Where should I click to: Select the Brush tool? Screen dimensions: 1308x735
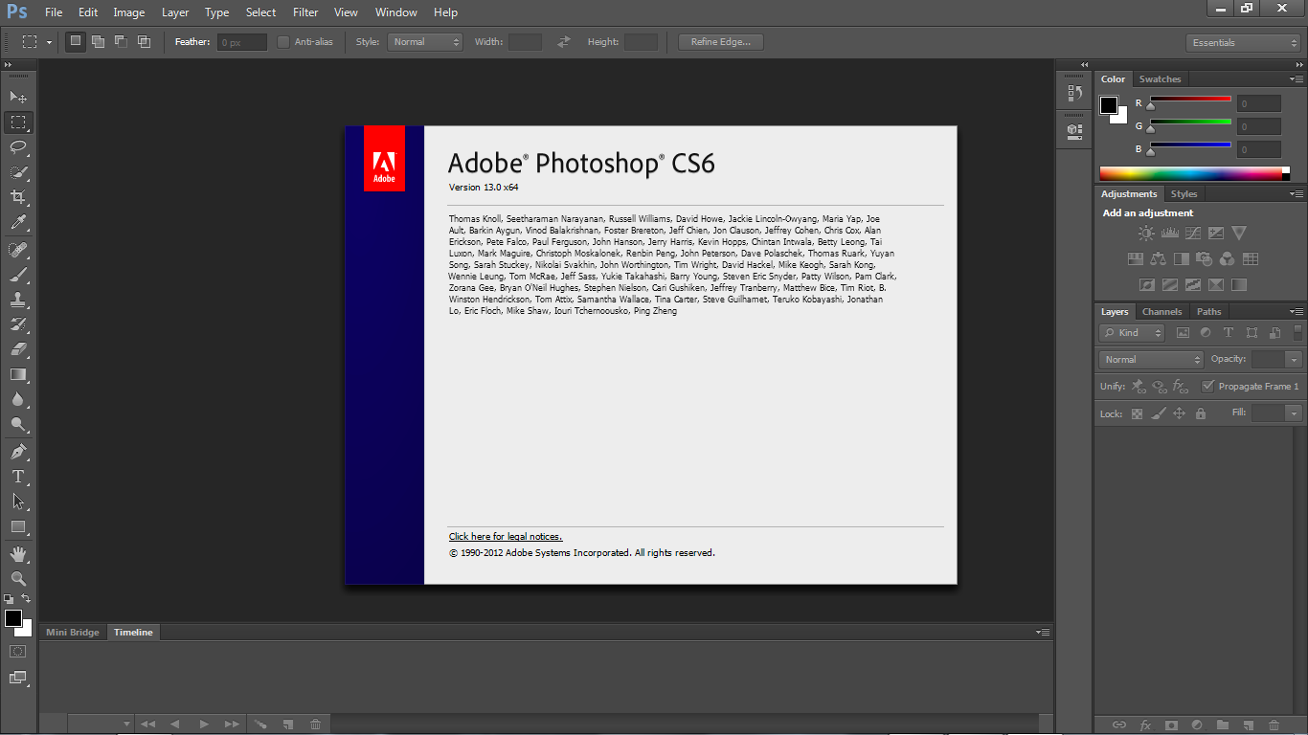[18, 275]
